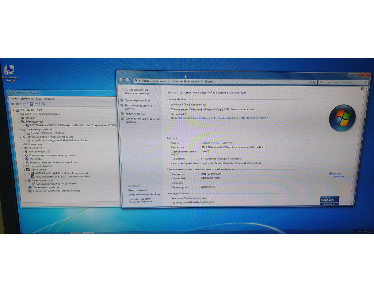Open the Вид menu
Viewport: 374px width, 292px height.
click(x=38, y=99)
